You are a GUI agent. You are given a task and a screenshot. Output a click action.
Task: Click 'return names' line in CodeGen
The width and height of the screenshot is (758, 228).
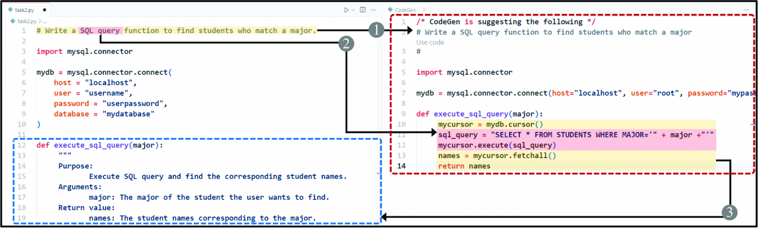pyautogui.click(x=464, y=166)
